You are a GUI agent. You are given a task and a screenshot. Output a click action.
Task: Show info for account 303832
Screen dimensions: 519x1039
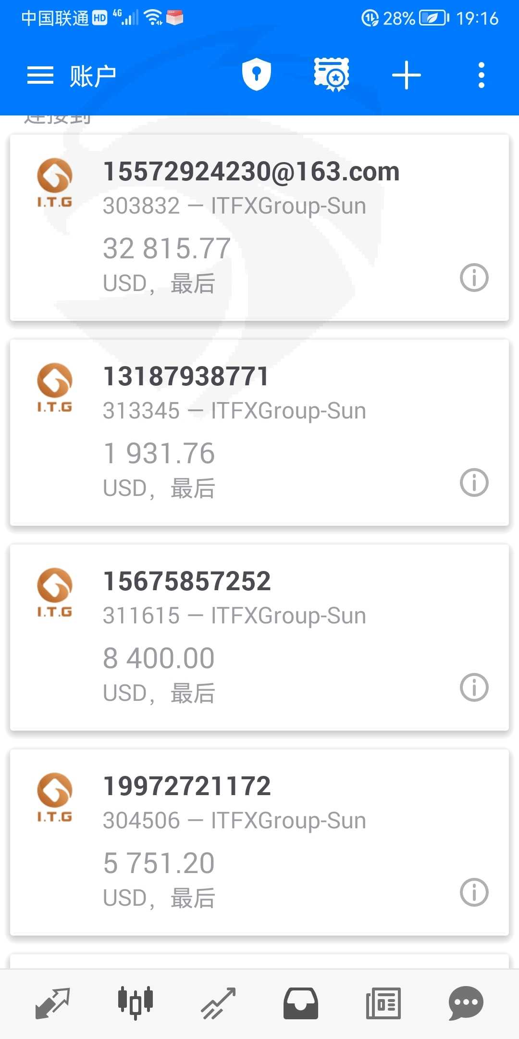(x=474, y=278)
